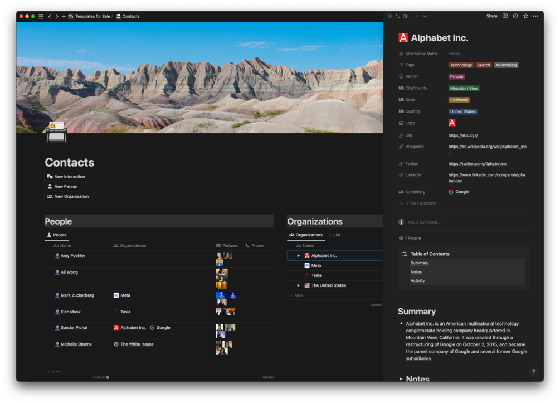Image resolution: width=560 pixels, height=403 pixels.
Task: Open the LinkedIn company link
Action: pos(486,178)
